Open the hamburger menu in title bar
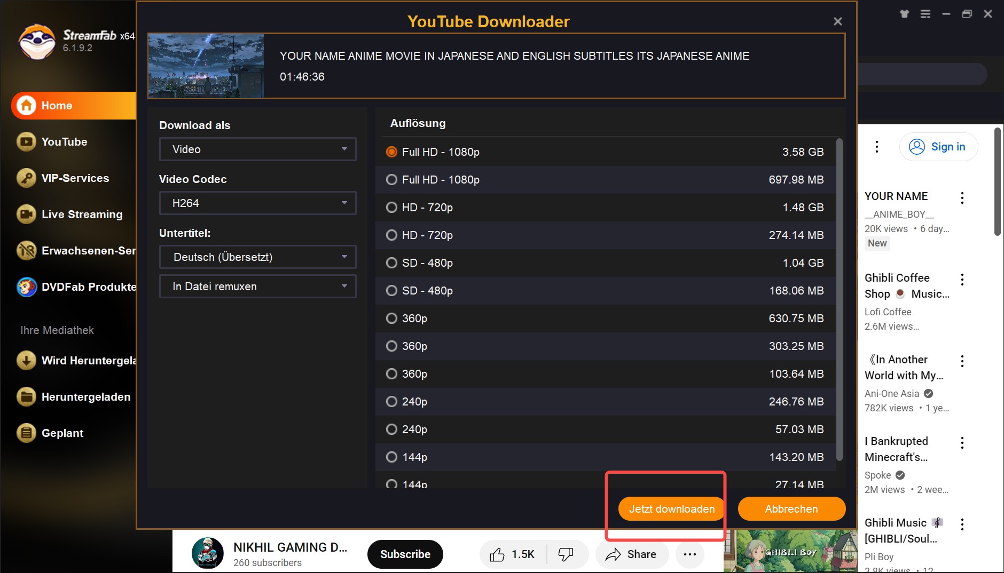 pyautogui.click(x=925, y=14)
